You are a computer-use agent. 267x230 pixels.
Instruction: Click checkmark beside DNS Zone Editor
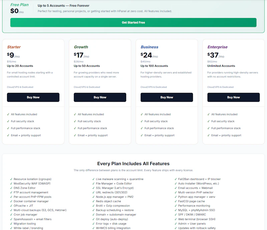click(x=11, y=188)
